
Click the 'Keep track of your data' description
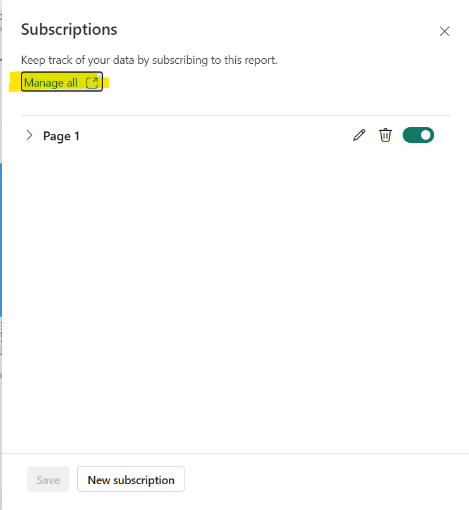coord(149,60)
